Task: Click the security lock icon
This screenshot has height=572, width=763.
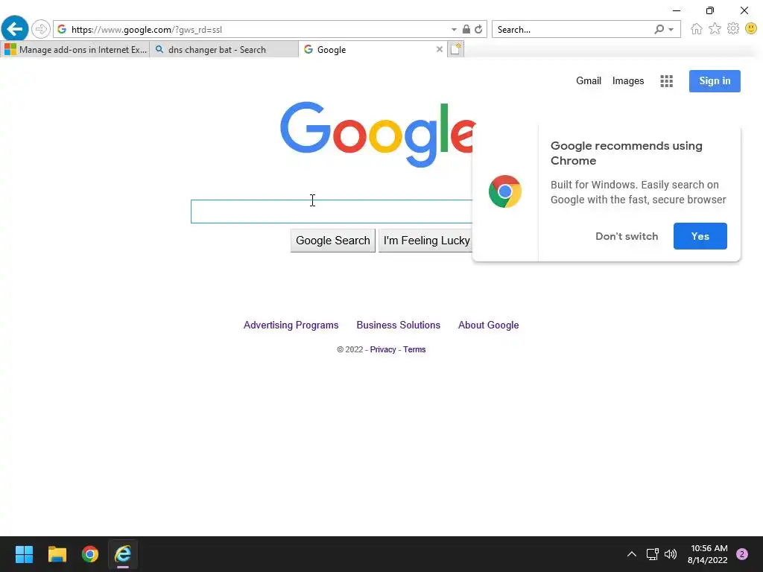Action: (466, 29)
